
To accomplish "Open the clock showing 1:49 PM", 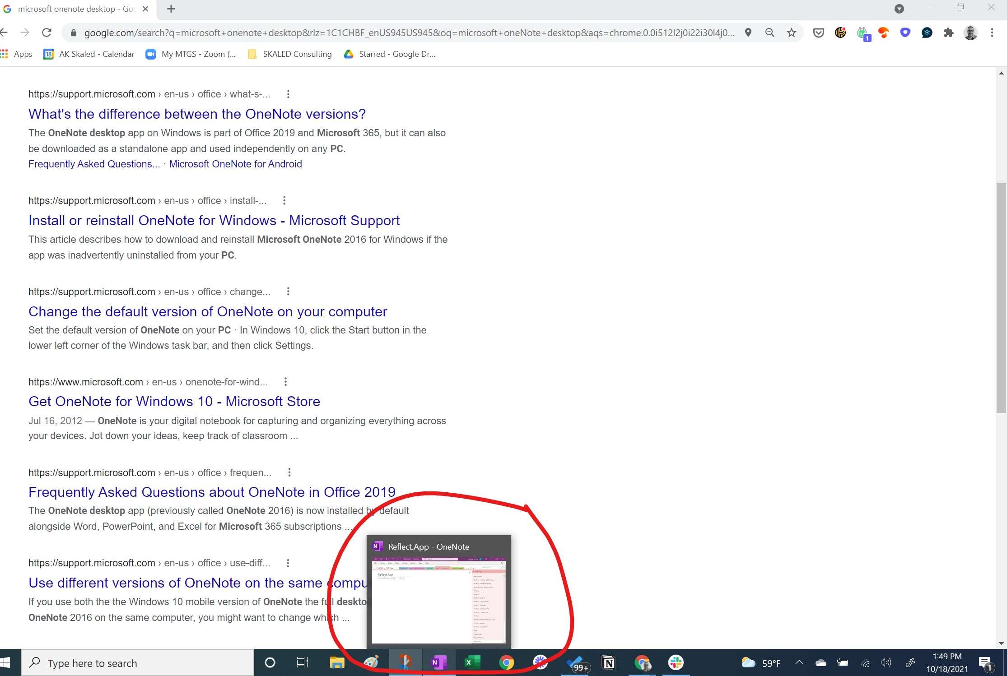I will tap(947, 663).
